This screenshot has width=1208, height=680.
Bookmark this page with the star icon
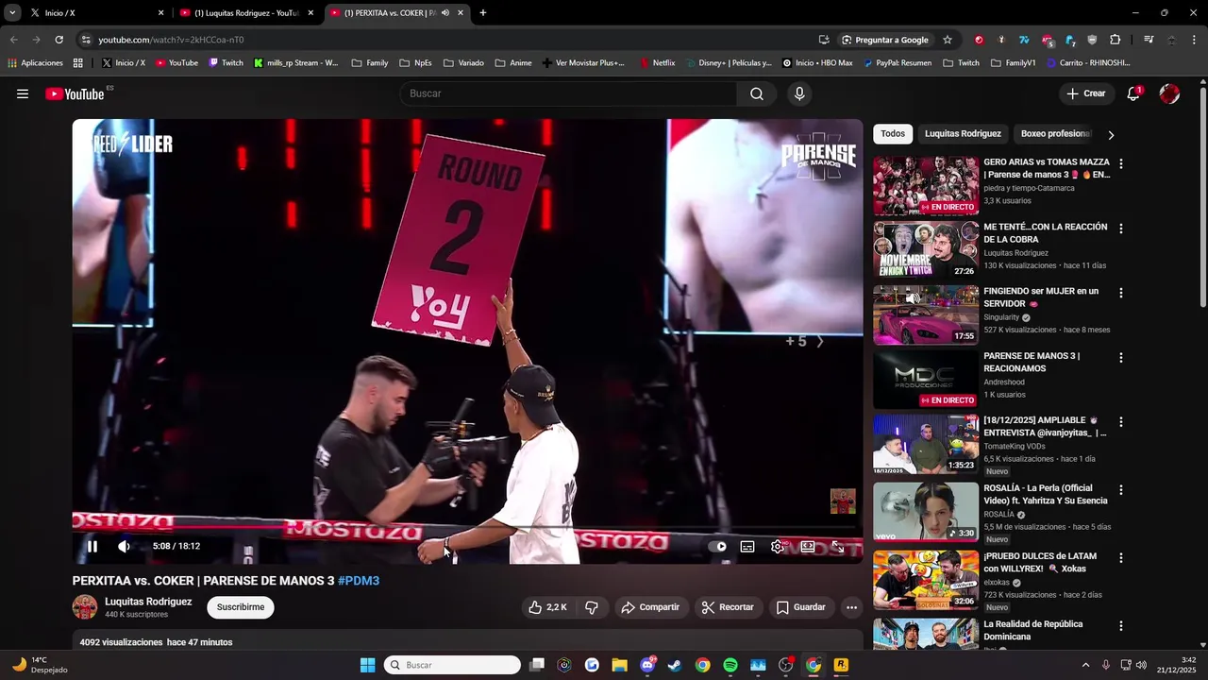(948, 40)
